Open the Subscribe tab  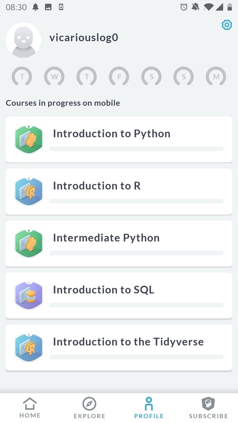point(208,408)
